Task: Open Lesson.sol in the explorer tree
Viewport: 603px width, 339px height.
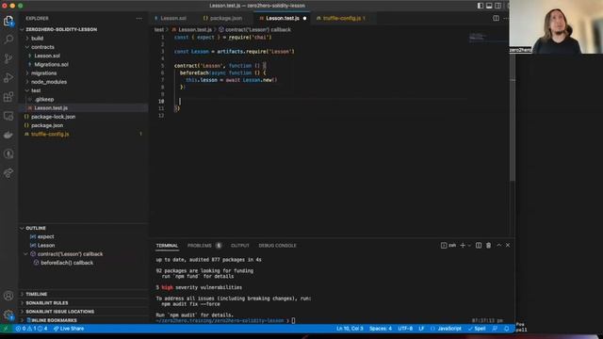Action: tap(47, 56)
